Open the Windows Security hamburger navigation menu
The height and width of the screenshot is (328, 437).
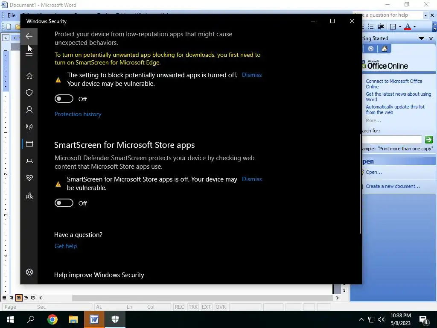pos(29,55)
